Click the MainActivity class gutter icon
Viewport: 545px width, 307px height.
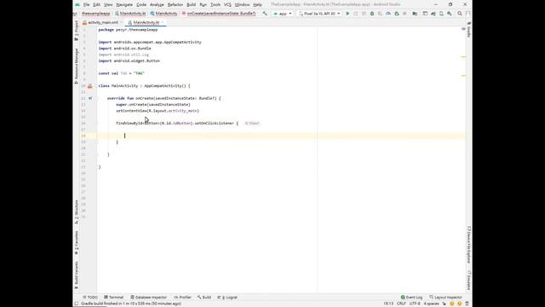pyautogui.click(x=90, y=85)
